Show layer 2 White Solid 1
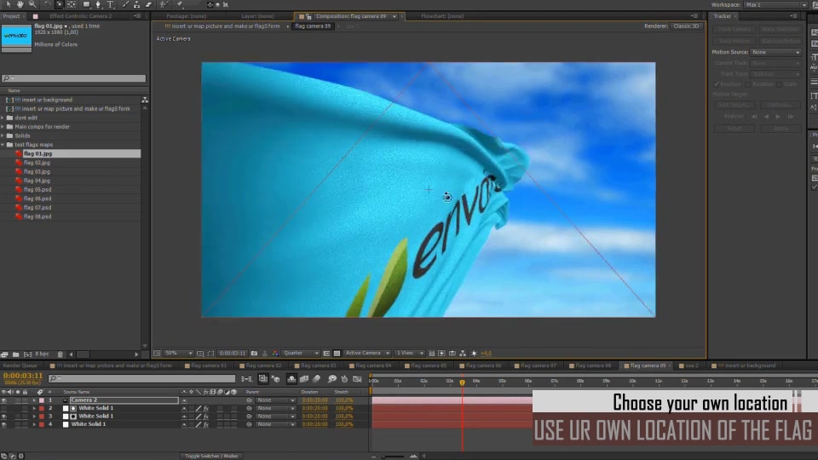This screenshot has width=818, height=460. [x=4, y=408]
